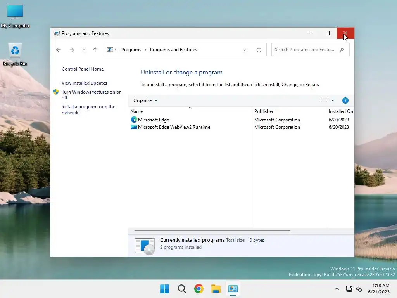Open View installed updates link
Screen dimensions: 397x298
click(x=84, y=83)
